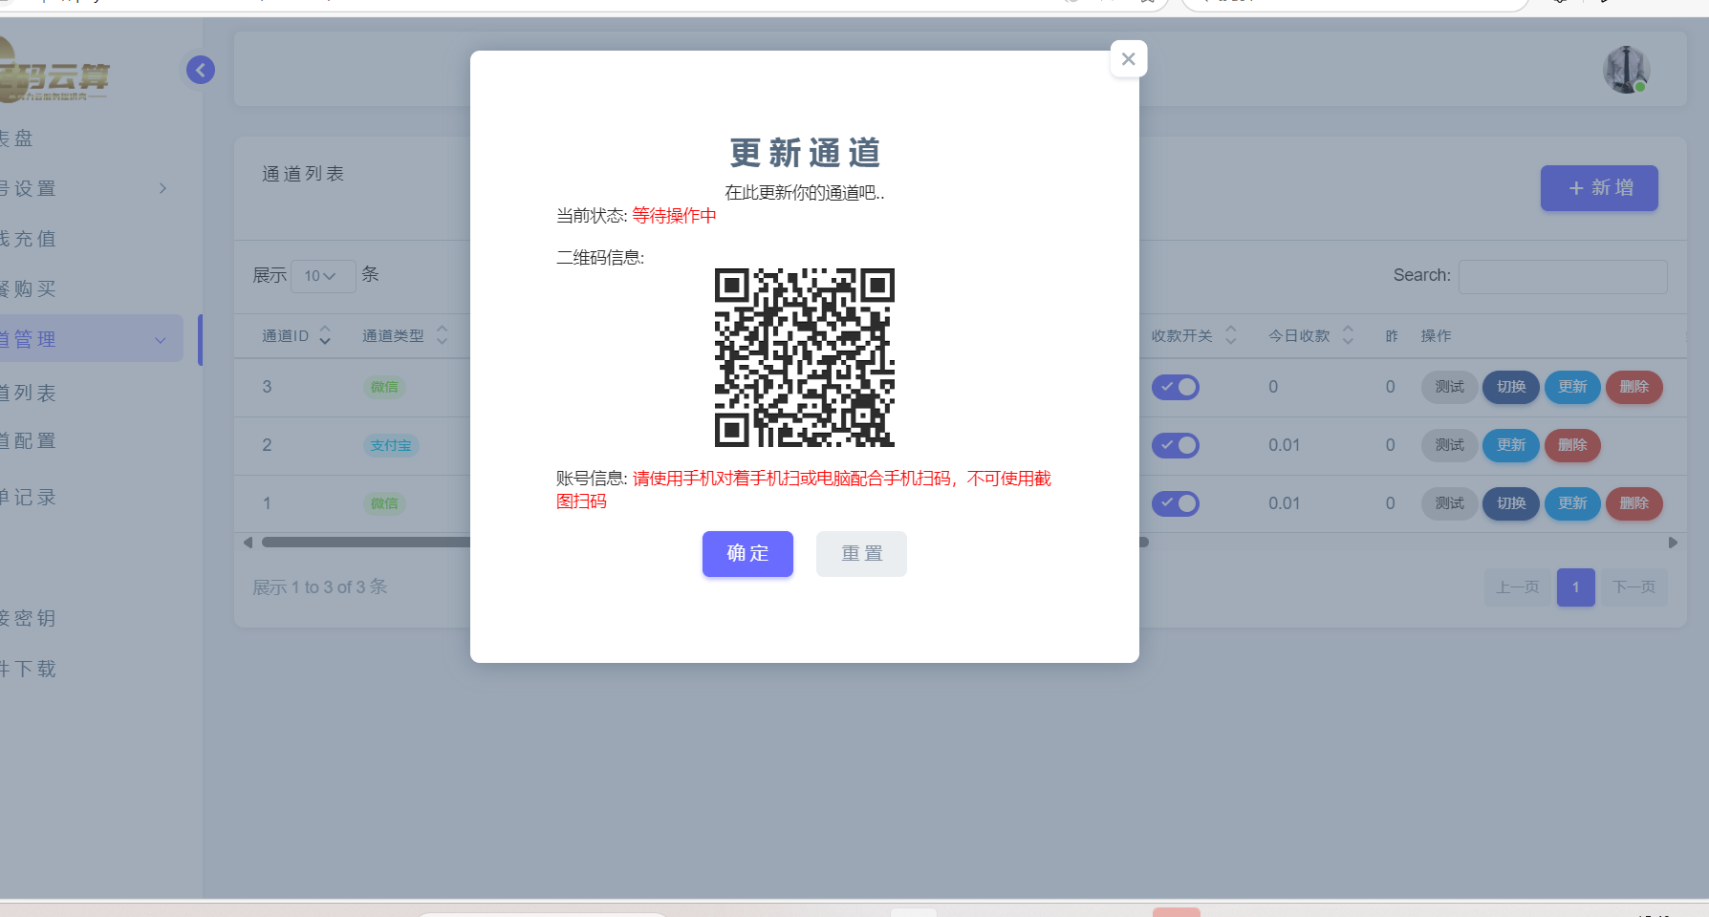Collapse the 管理 sidebar menu chevron
The image size is (1709, 917).
pos(161,339)
